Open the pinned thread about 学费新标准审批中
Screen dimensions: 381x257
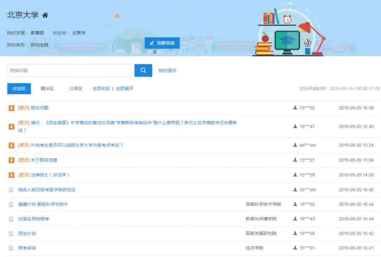[127, 127]
